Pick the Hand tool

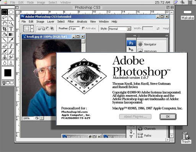pyautogui.click(x=5, y=23)
